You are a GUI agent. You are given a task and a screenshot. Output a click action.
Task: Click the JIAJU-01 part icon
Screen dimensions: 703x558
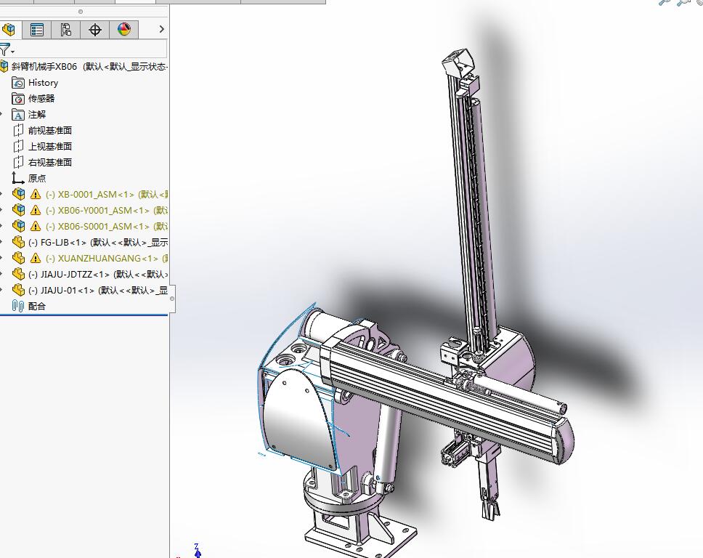pyautogui.click(x=18, y=290)
